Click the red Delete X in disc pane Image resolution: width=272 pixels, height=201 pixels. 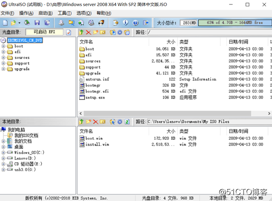pos(88,32)
